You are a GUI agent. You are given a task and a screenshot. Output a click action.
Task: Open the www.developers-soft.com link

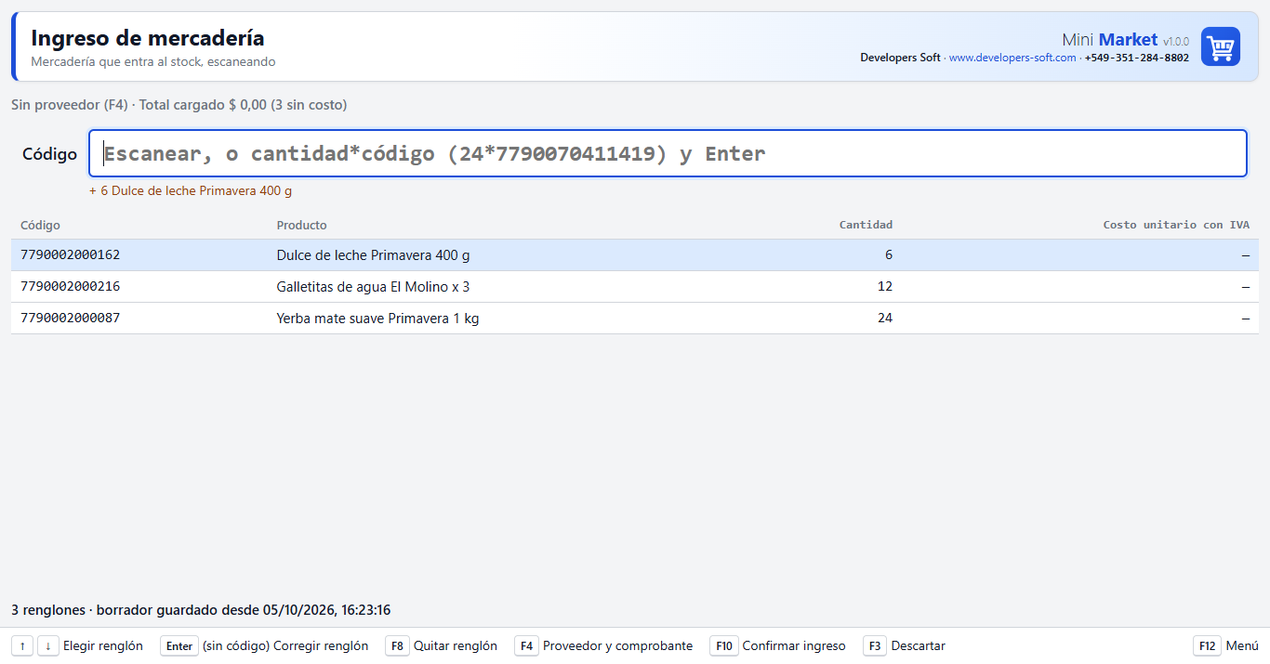pyautogui.click(x=1012, y=58)
